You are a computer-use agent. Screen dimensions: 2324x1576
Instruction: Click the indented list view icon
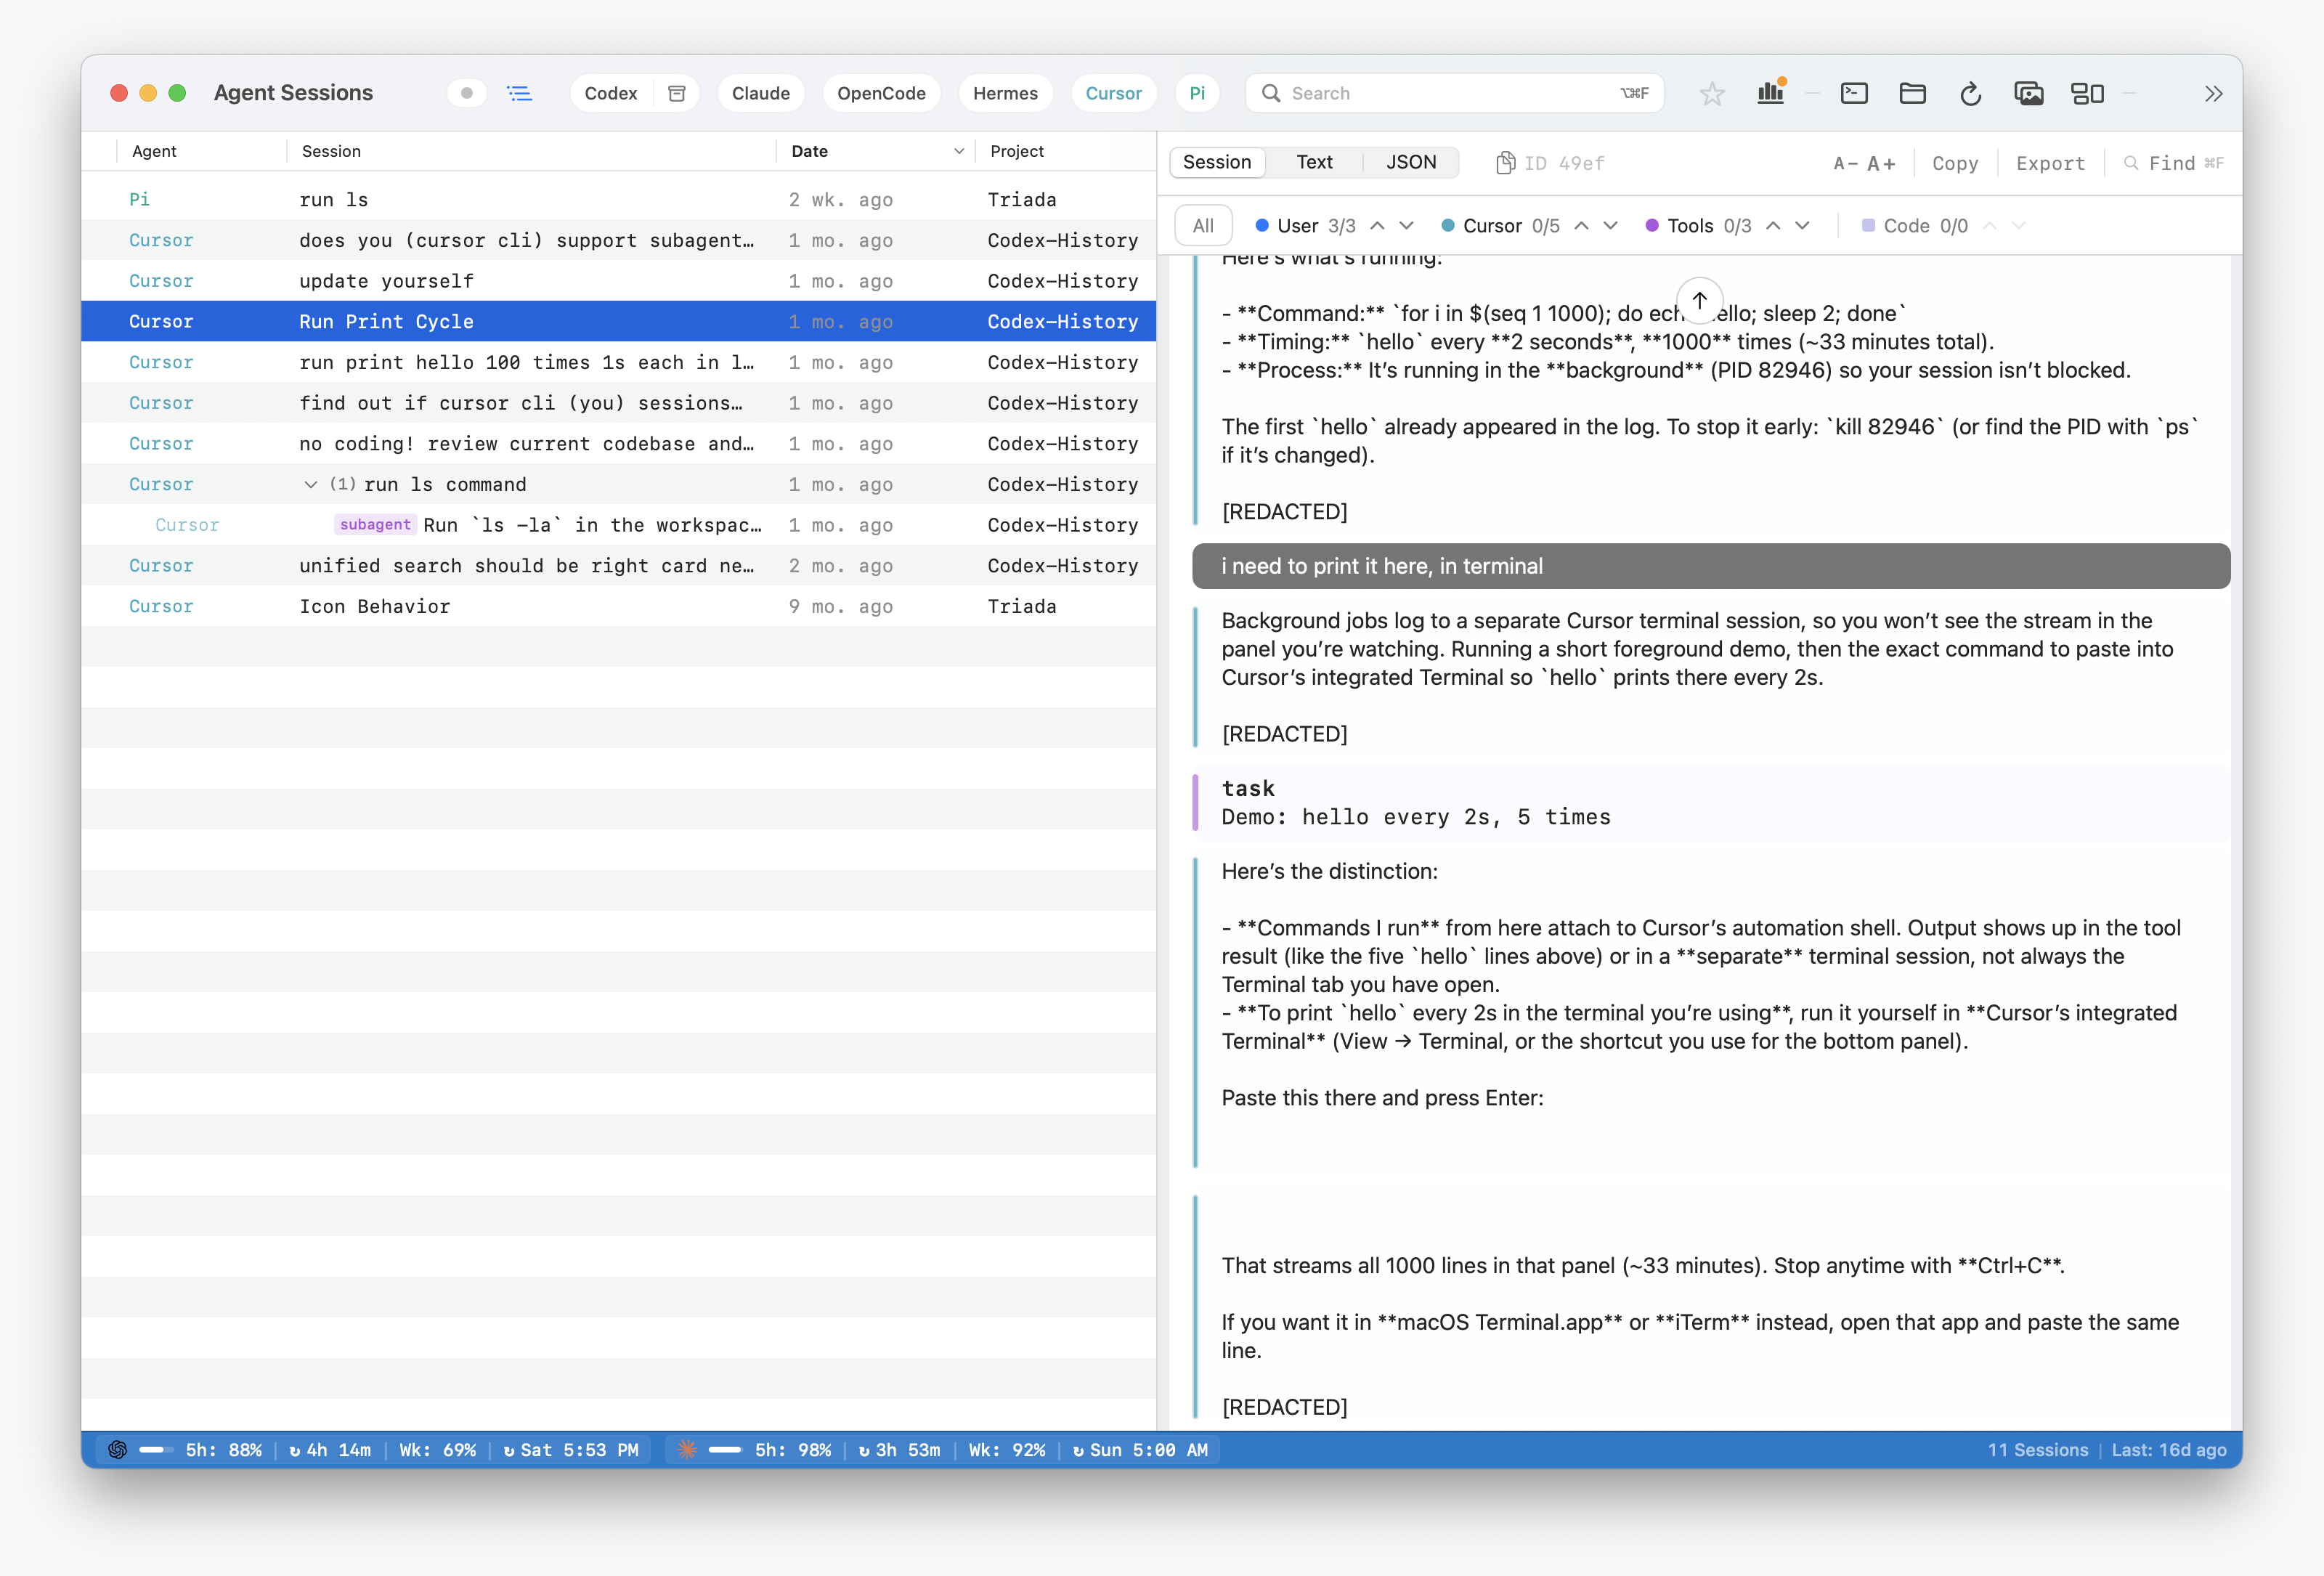click(x=520, y=94)
